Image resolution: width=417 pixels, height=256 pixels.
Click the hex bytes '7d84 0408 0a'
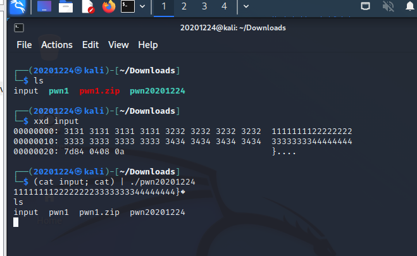click(x=94, y=151)
